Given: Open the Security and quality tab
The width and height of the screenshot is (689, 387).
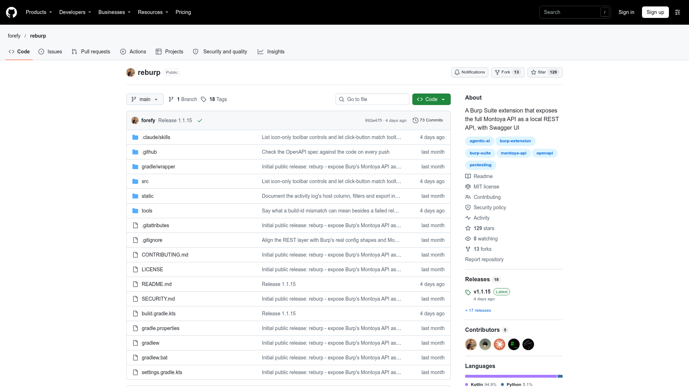Looking at the screenshot, I should click(220, 52).
